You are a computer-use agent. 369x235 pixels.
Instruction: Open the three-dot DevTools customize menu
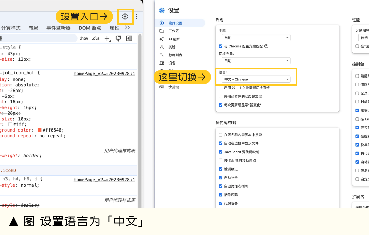(x=136, y=16)
